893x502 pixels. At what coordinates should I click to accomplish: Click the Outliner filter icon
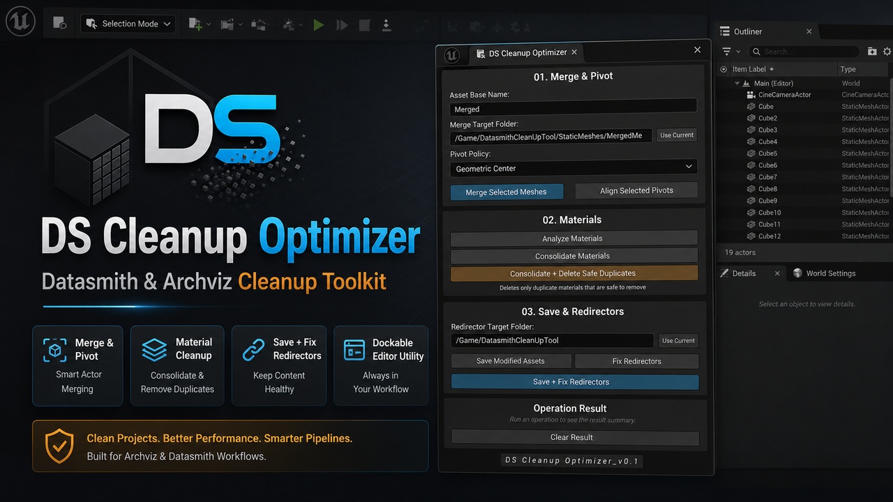tap(726, 52)
